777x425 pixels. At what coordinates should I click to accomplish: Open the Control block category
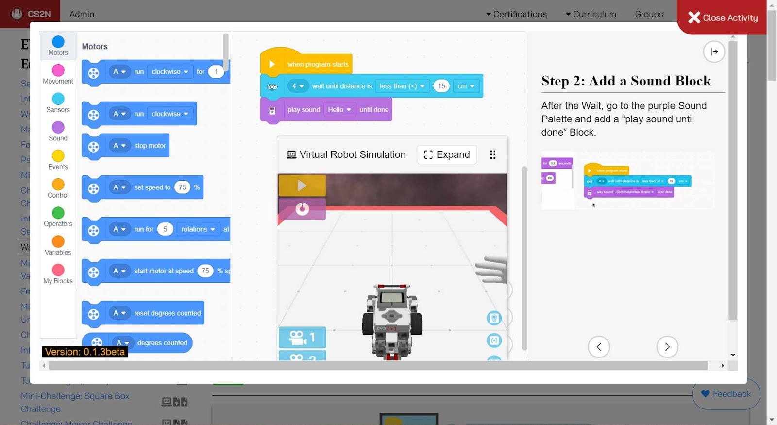[x=58, y=188]
